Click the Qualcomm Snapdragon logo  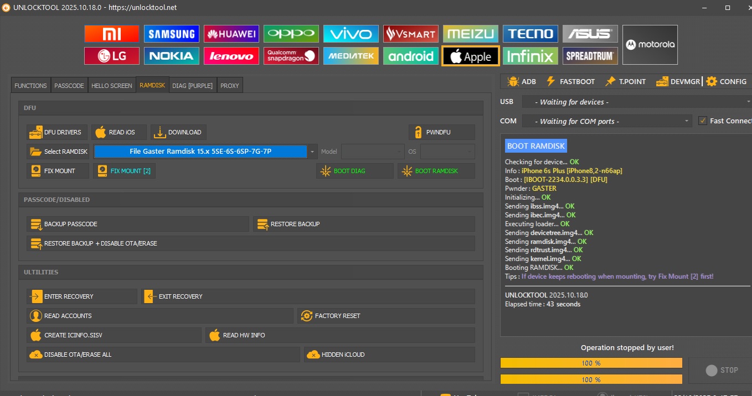pyautogui.click(x=291, y=56)
